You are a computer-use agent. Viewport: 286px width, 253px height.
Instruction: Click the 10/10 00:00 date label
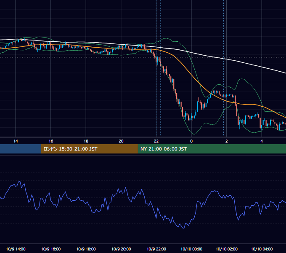(191, 249)
